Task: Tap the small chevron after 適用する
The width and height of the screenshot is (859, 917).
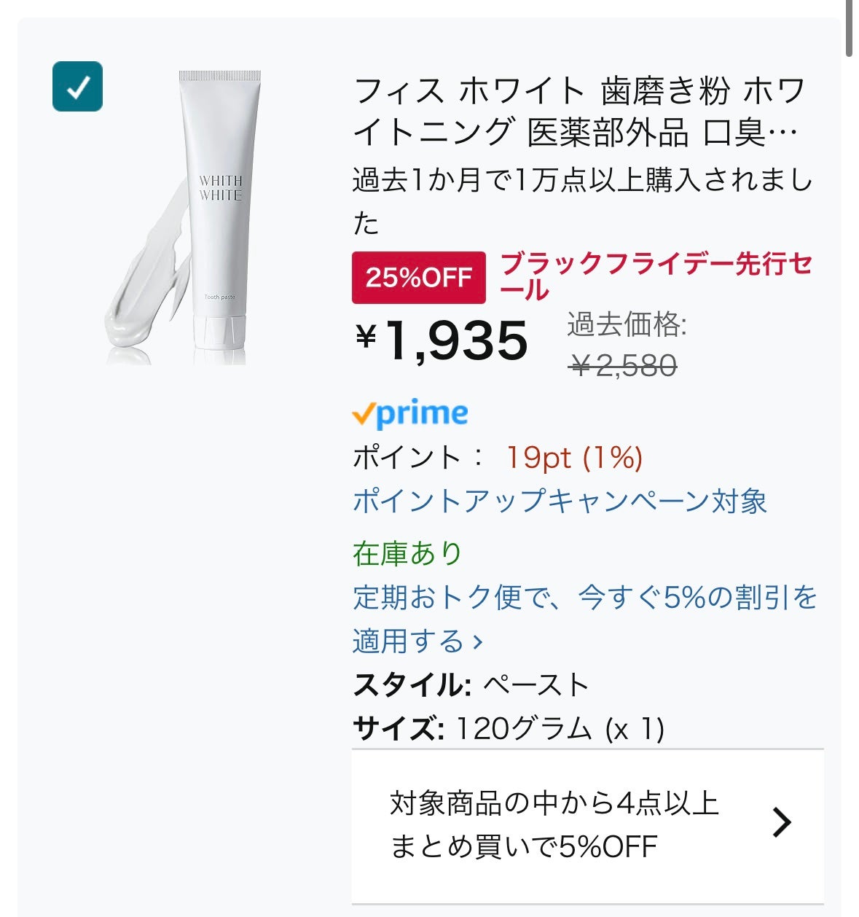Action: click(478, 642)
